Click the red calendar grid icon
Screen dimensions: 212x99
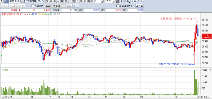pos(117,1)
